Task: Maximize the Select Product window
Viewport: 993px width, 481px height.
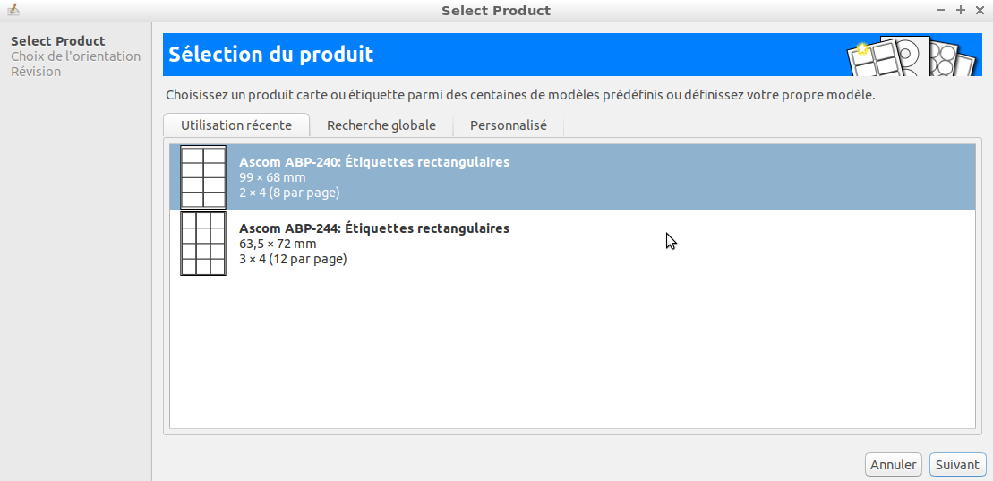Action: click(960, 10)
